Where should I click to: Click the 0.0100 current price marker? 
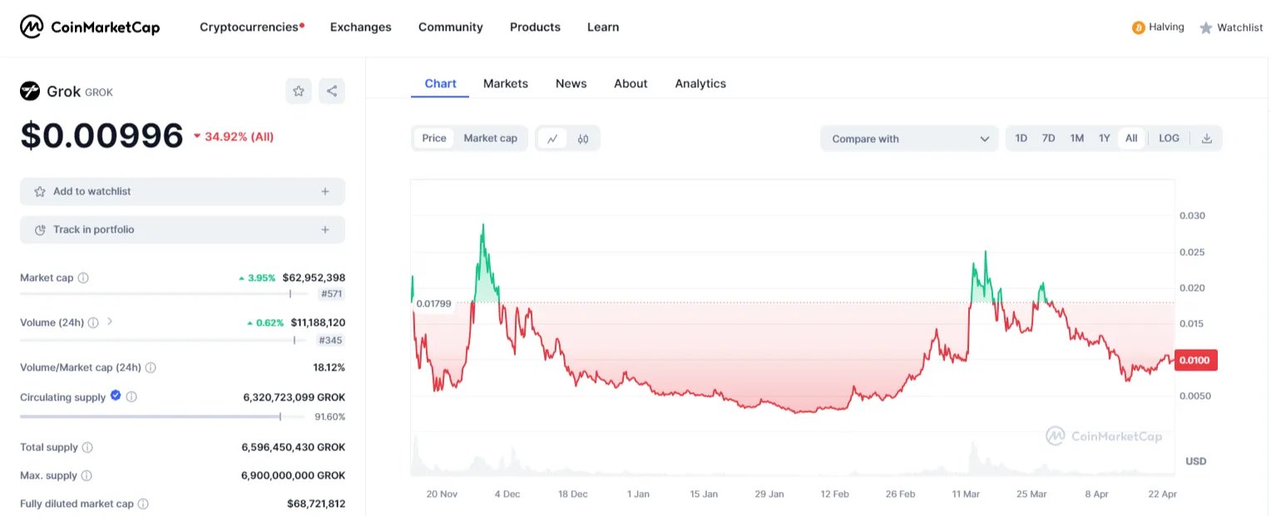1197,360
